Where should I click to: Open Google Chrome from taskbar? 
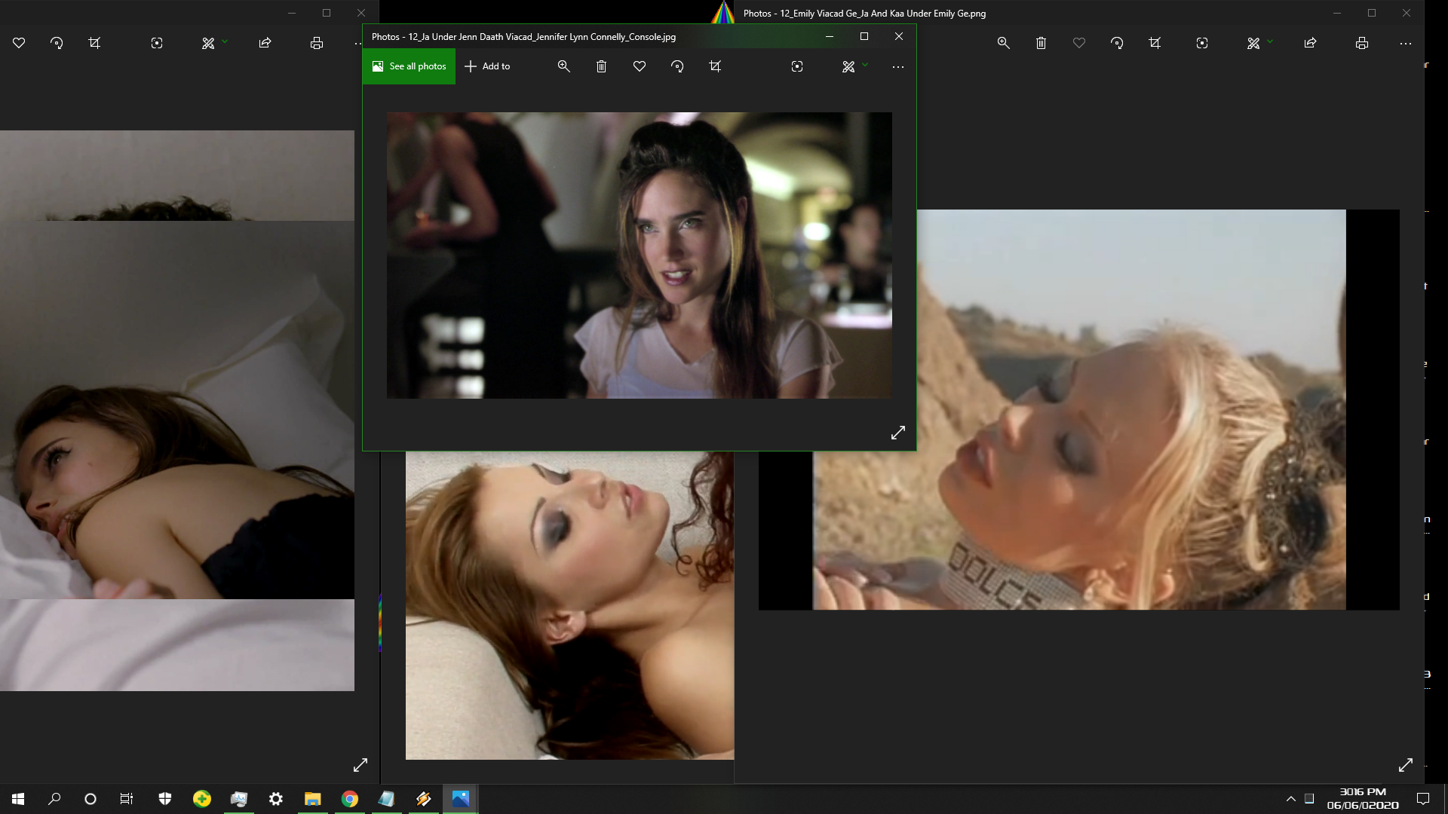click(x=349, y=799)
